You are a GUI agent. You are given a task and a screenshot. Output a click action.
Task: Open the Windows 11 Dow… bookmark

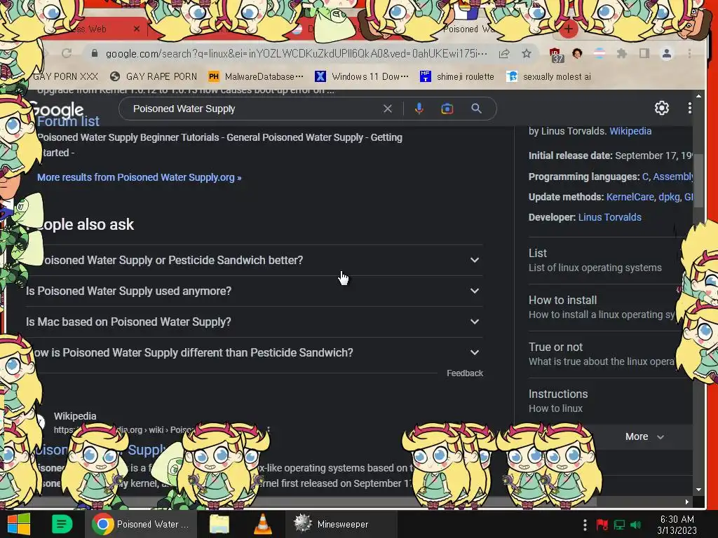click(362, 76)
